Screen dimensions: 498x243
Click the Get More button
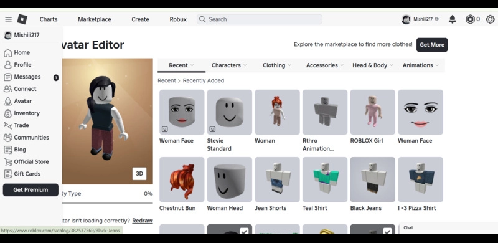tap(432, 45)
